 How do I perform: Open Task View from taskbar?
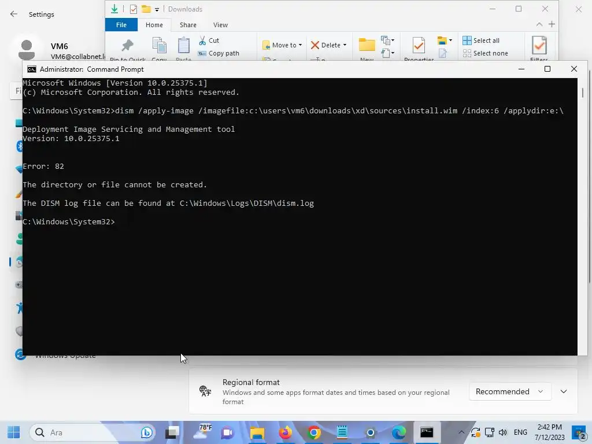[x=172, y=432]
